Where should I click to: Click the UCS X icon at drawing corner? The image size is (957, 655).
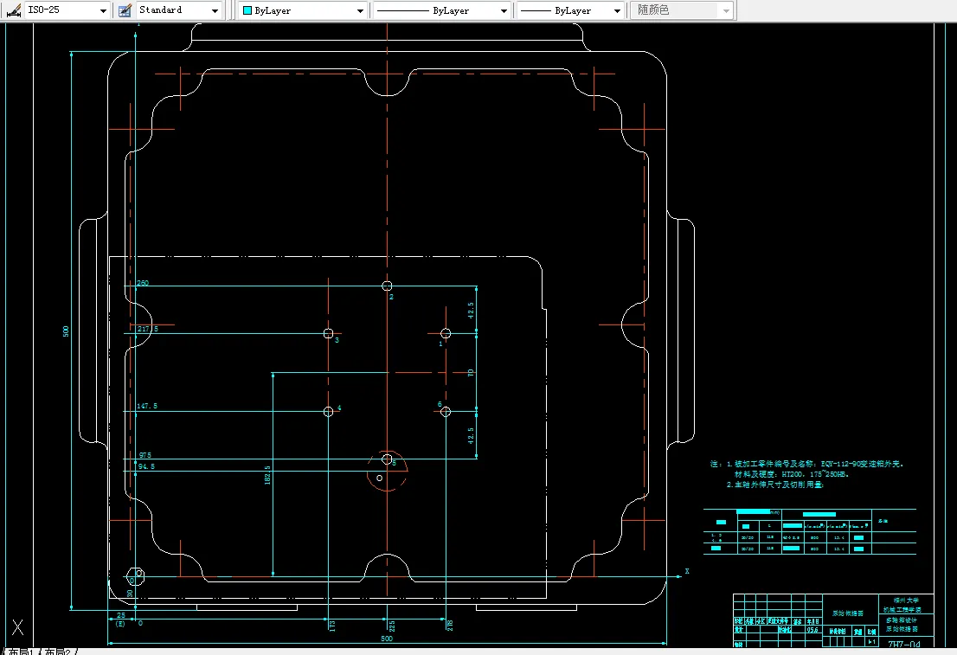(x=17, y=627)
